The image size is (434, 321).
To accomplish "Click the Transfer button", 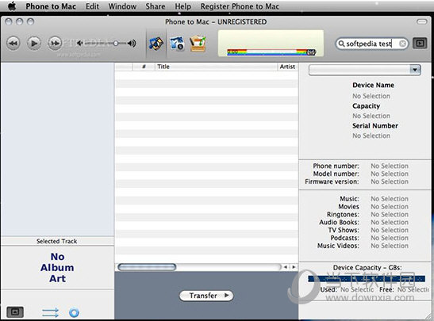I will click(206, 296).
